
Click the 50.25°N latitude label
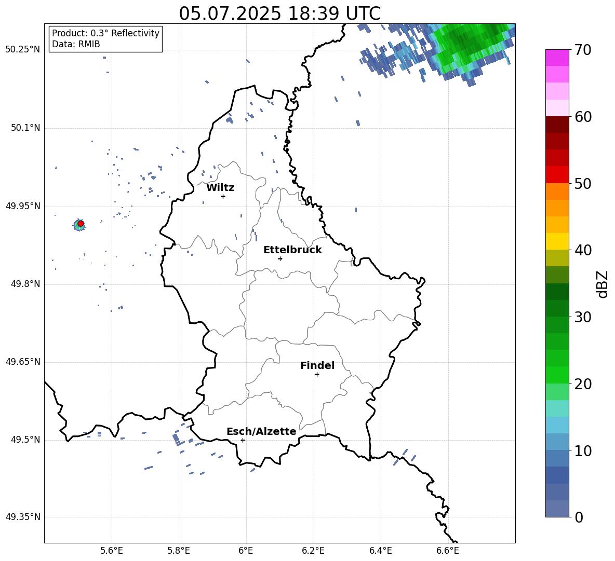coord(23,50)
